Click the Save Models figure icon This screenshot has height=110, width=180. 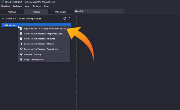tap(21, 44)
